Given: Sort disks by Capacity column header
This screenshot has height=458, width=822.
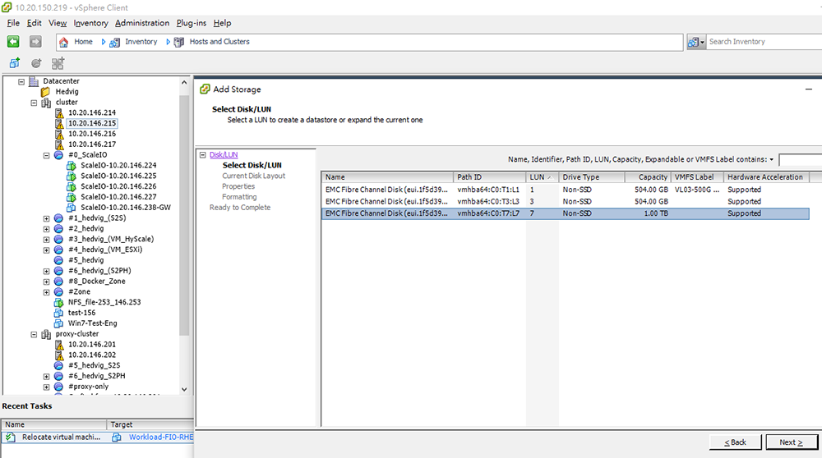Looking at the screenshot, I should pos(648,177).
